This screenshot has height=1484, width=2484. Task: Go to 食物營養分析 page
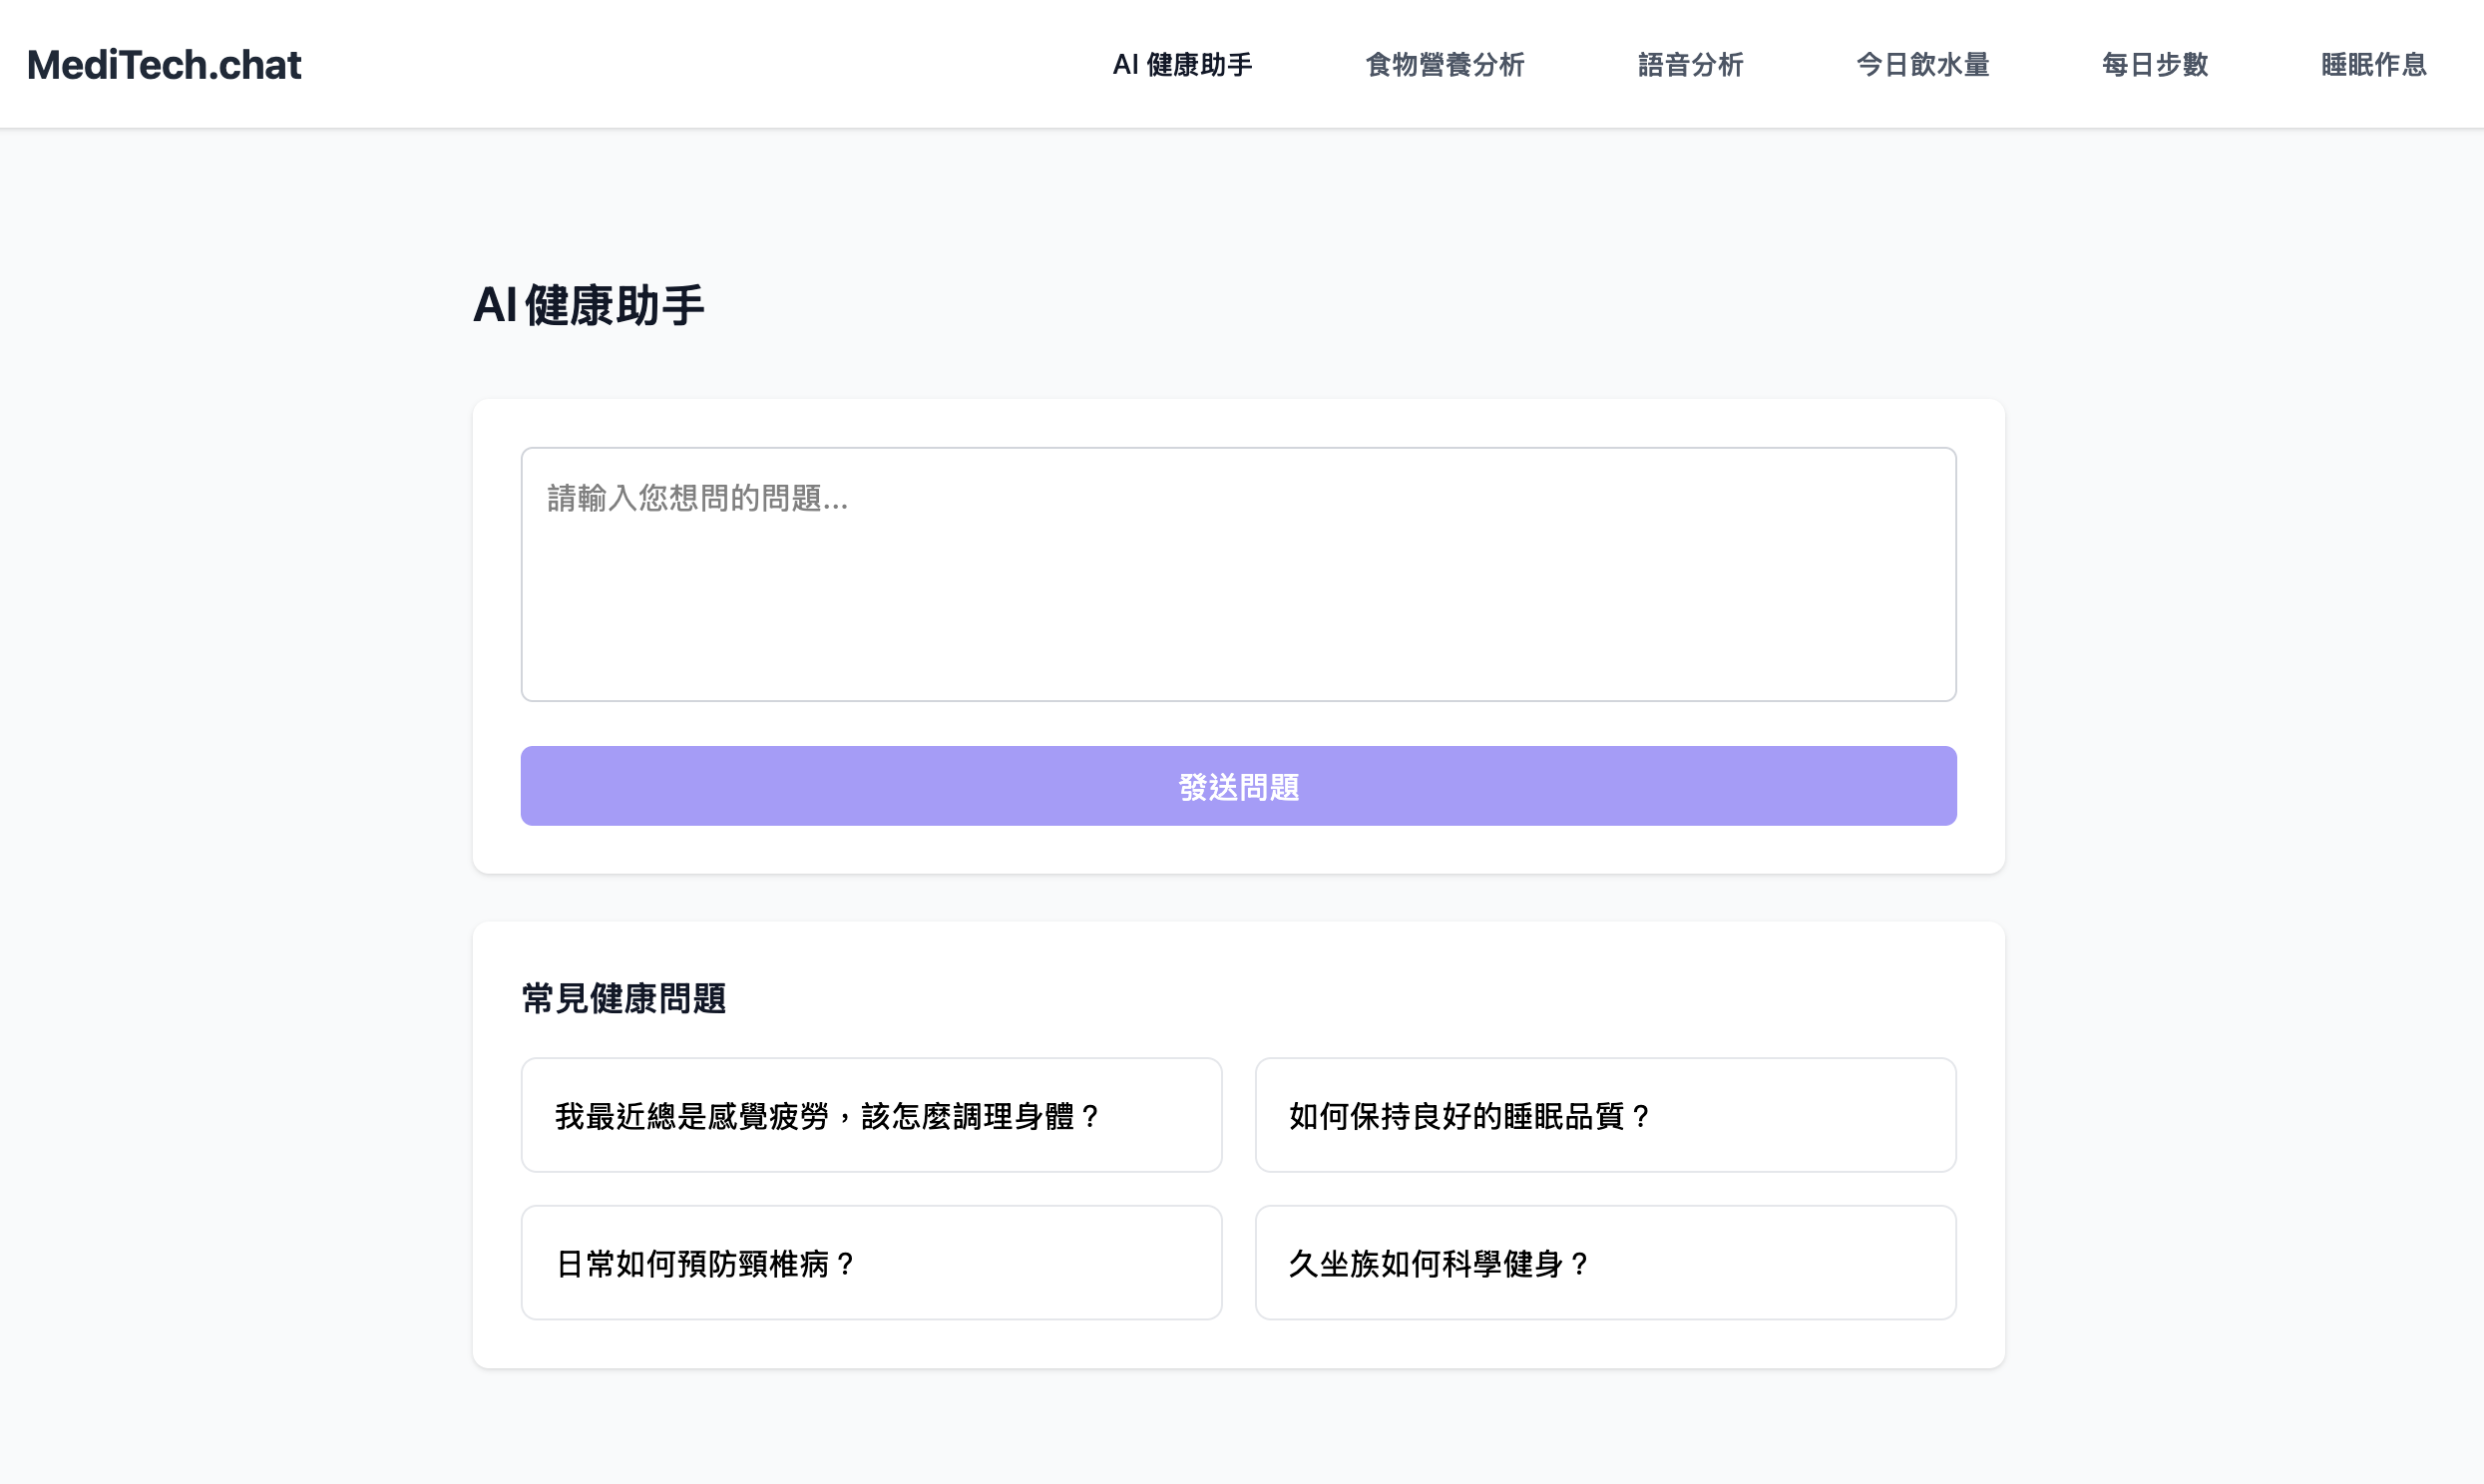[1444, 65]
